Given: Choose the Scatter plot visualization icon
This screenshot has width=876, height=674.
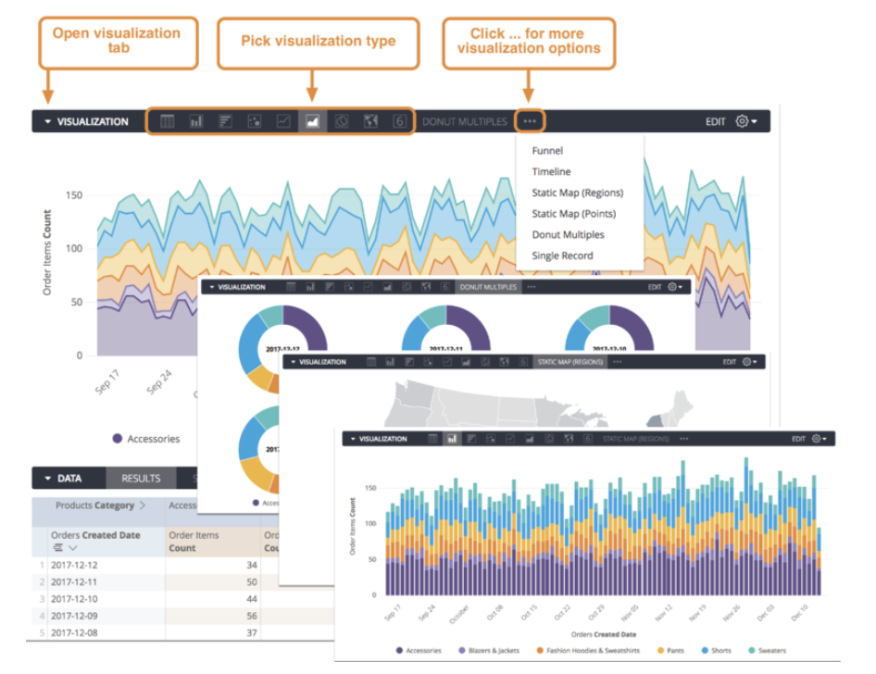Looking at the screenshot, I should pyautogui.click(x=255, y=121).
